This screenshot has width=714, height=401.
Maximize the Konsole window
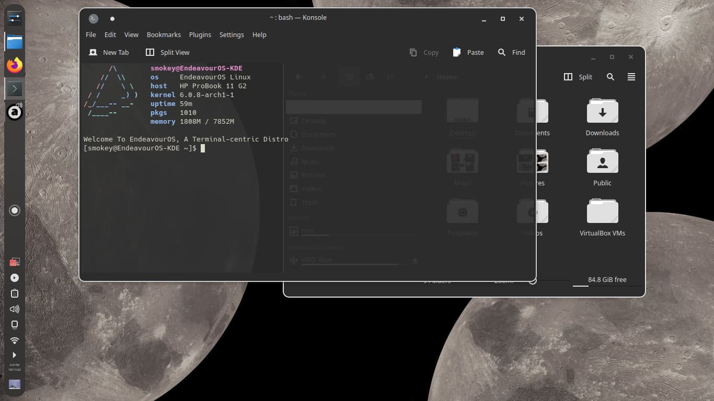[x=503, y=19]
